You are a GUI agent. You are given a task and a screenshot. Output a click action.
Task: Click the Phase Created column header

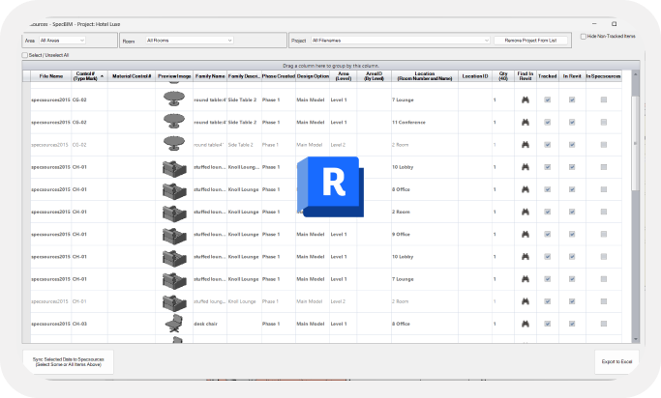[278, 76]
